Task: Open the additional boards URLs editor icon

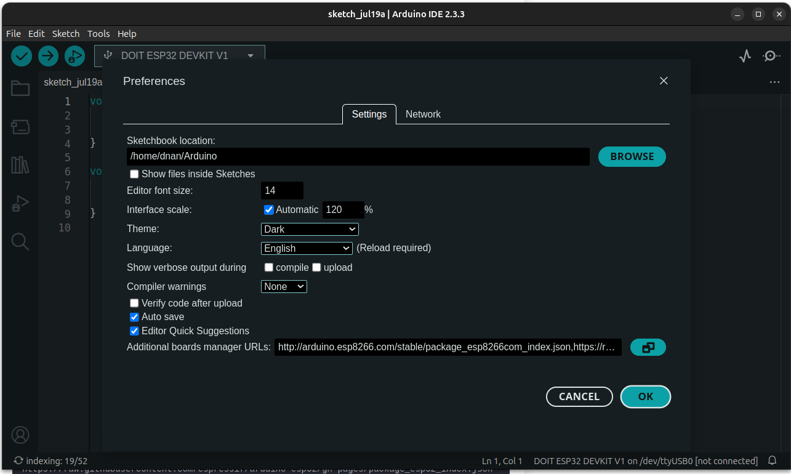Action: coord(648,347)
